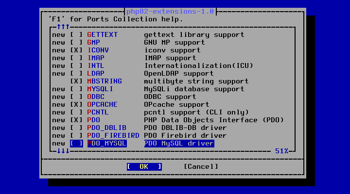
Task: Click the PDO Data Objects Interface description
Action: [214, 120]
